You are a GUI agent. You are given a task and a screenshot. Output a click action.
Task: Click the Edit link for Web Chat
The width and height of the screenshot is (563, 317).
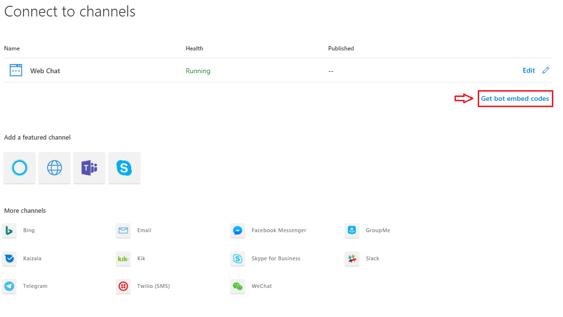pos(529,71)
